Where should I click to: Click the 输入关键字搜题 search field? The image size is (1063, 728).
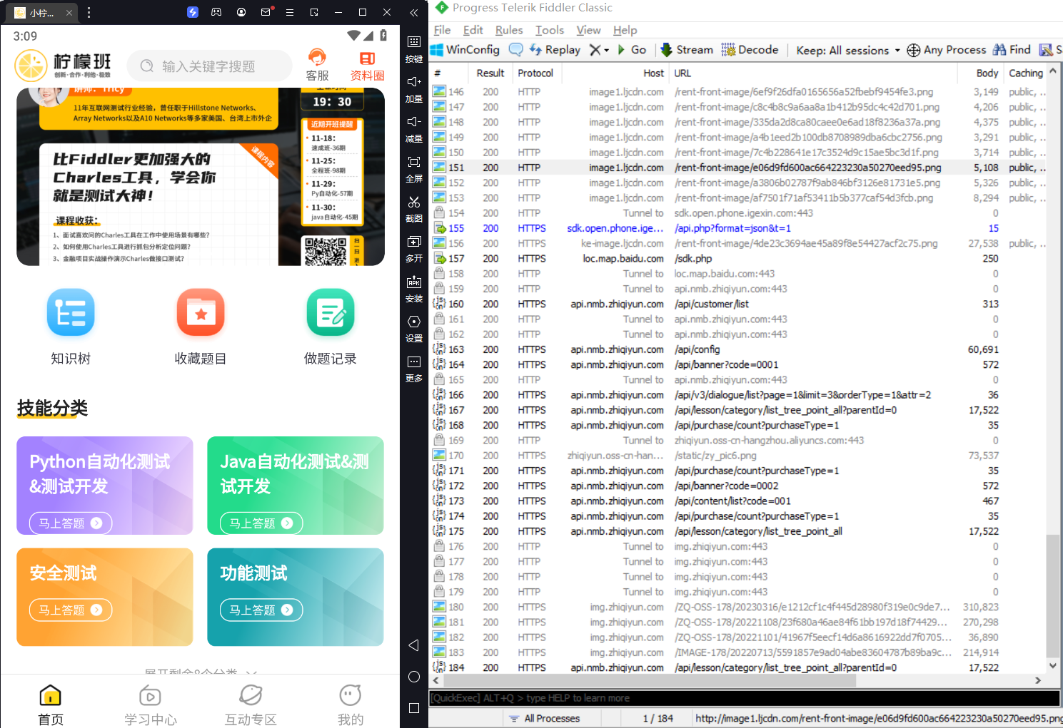click(210, 66)
